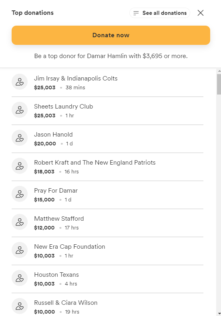Click donor icon beside Russell & Ciara Wilson
Screen dimensions: 221x316
point(20,306)
